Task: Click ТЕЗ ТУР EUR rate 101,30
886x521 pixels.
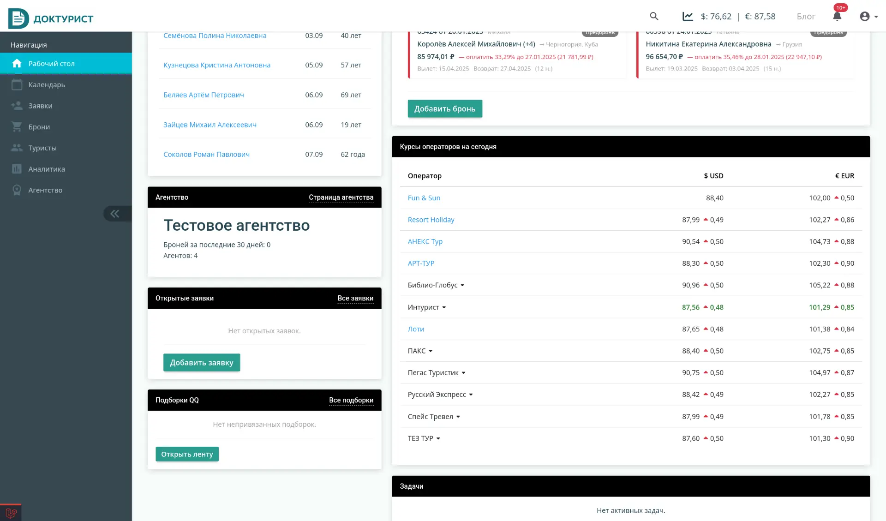Action: (x=819, y=438)
